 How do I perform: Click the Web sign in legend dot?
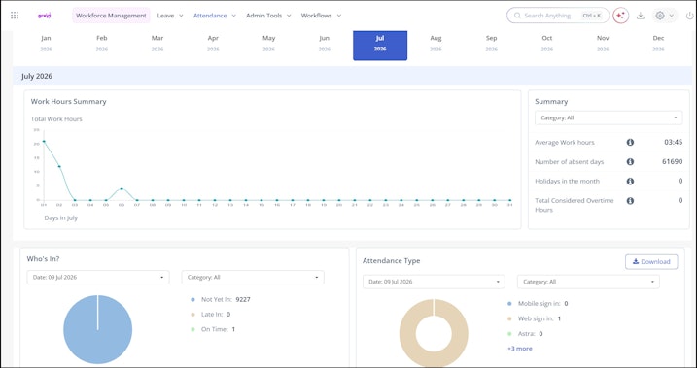509,319
